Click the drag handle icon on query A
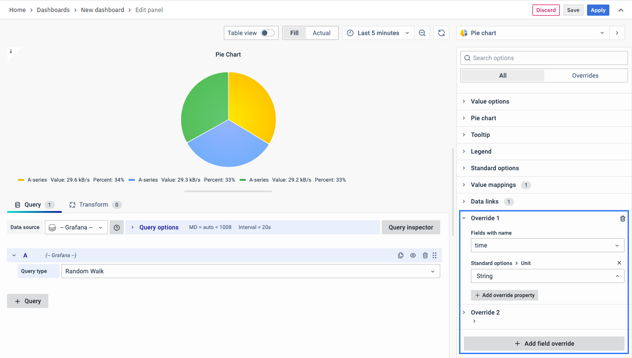This screenshot has width=632, height=358. (x=434, y=255)
